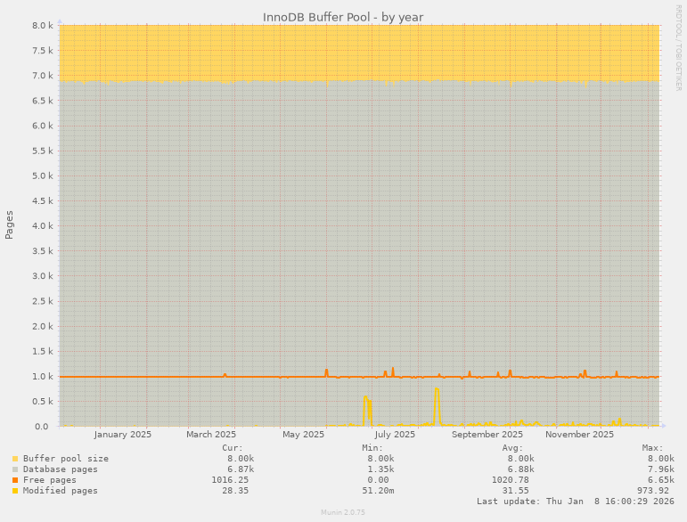Click Free pages average value 1020.78
Image resolution: width=687 pixels, height=522 pixels.
511,480
